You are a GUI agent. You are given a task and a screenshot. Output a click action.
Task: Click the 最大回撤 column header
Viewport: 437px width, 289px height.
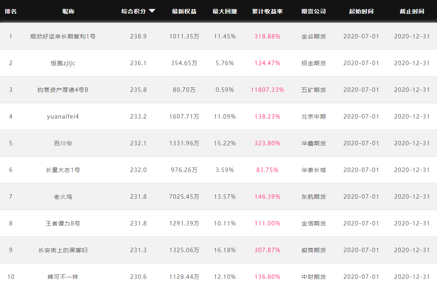(x=225, y=11)
